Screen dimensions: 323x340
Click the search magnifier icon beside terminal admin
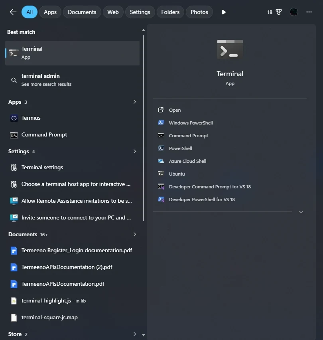[14, 80]
